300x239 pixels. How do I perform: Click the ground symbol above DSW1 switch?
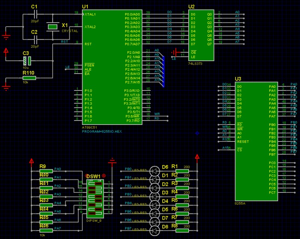pyautogui.click(x=112, y=162)
